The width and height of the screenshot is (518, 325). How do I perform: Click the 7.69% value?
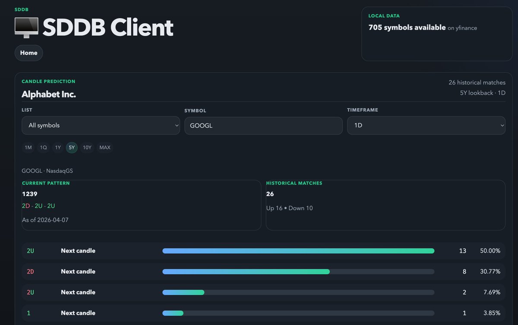tap(492, 292)
